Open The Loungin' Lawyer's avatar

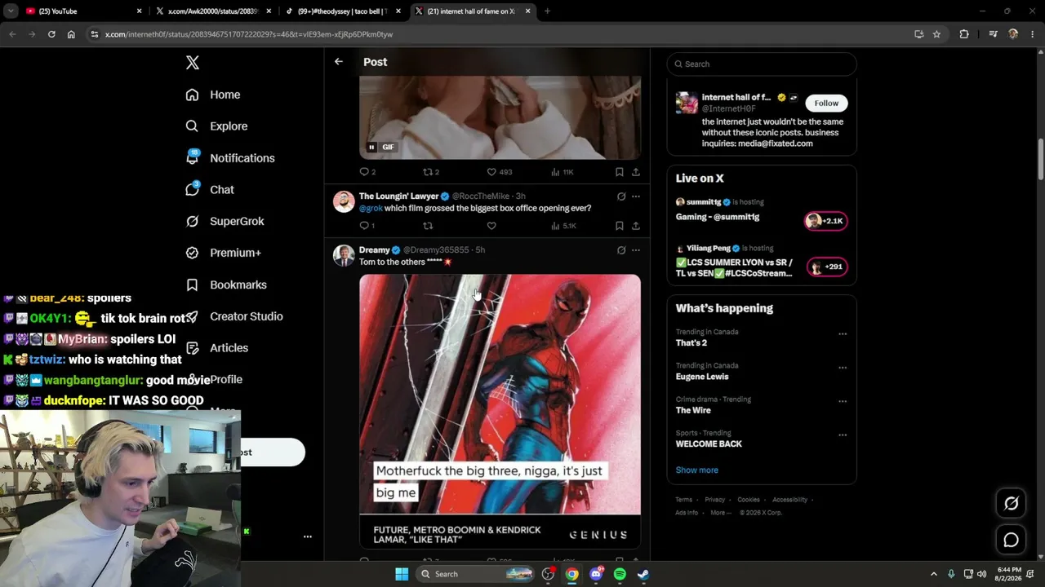click(344, 201)
